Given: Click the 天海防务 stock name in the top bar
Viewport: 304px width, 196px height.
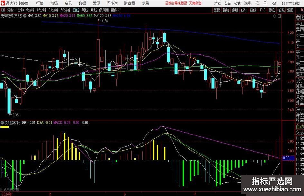Looking at the screenshot, I should (x=196, y=3).
